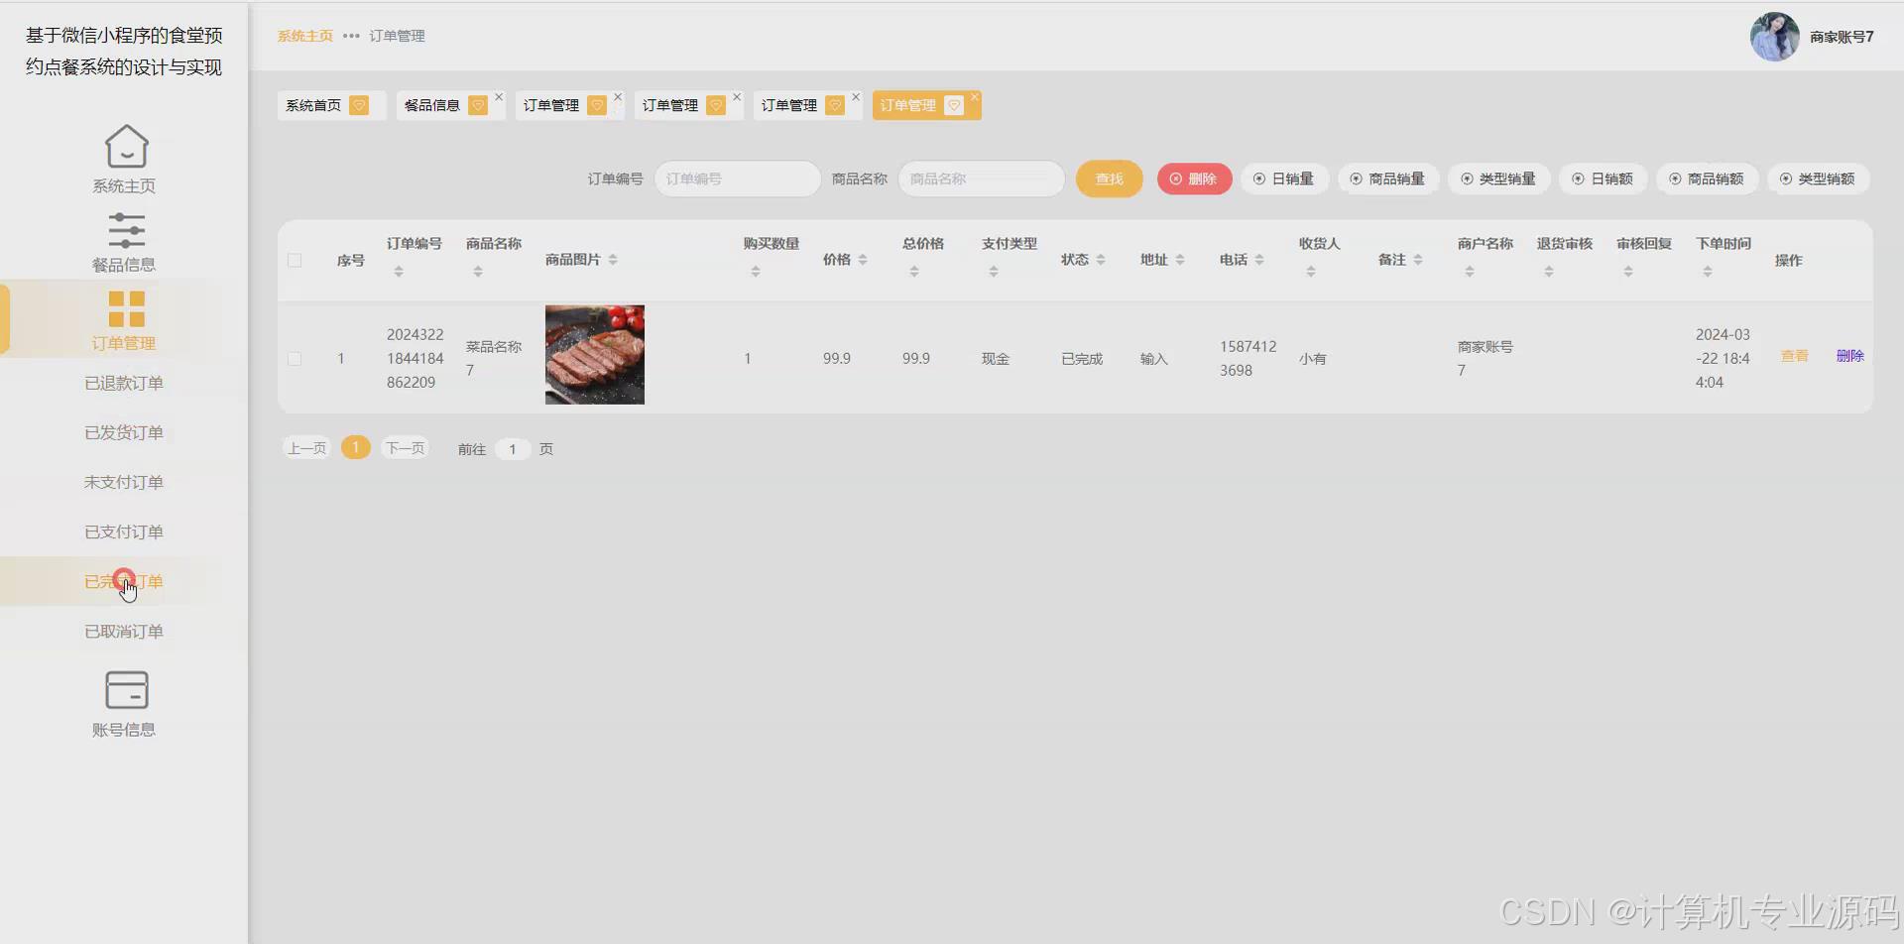Click the 订单管理 grid icon in sidebar
This screenshot has width=1904, height=944.
pyautogui.click(x=126, y=308)
